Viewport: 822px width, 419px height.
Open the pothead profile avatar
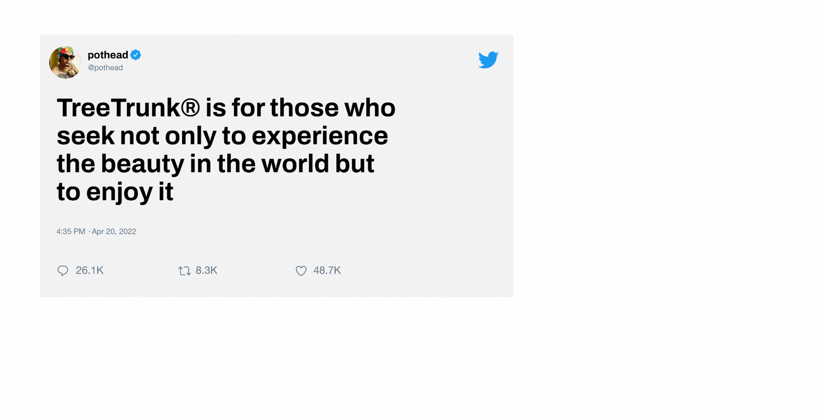65,62
